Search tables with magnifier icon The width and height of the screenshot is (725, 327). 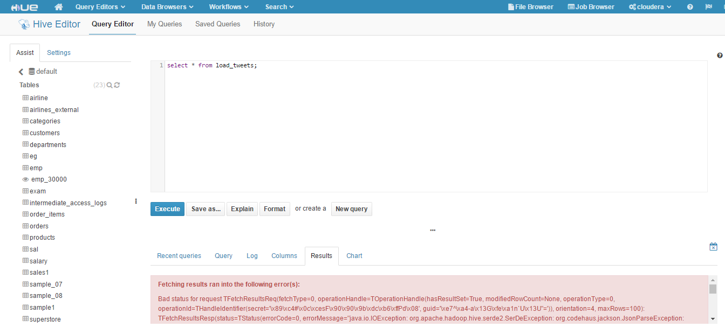(x=110, y=85)
